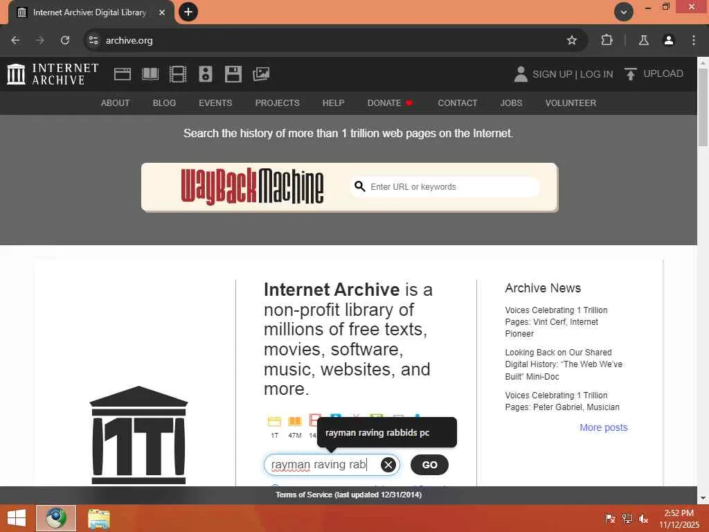Screen dimensions: 709x532
Task: Open the Chrome three-dot menu
Action: (693, 40)
